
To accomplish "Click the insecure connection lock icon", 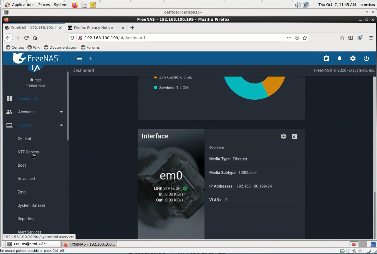I will click(x=80, y=38).
